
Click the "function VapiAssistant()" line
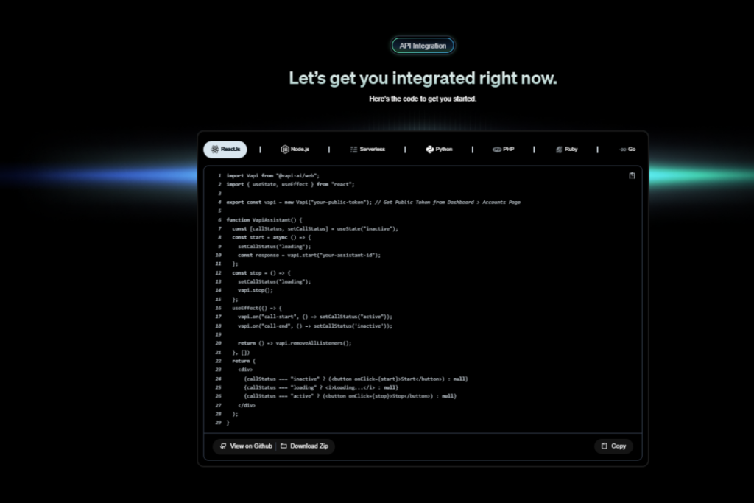pos(264,219)
